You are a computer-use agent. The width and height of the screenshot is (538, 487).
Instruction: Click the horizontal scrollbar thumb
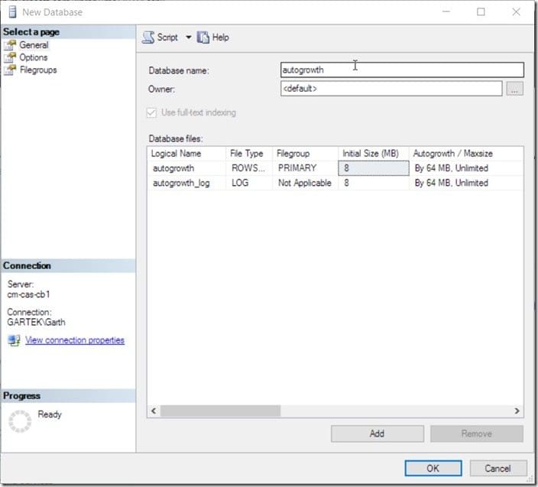click(x=220, y=411)
